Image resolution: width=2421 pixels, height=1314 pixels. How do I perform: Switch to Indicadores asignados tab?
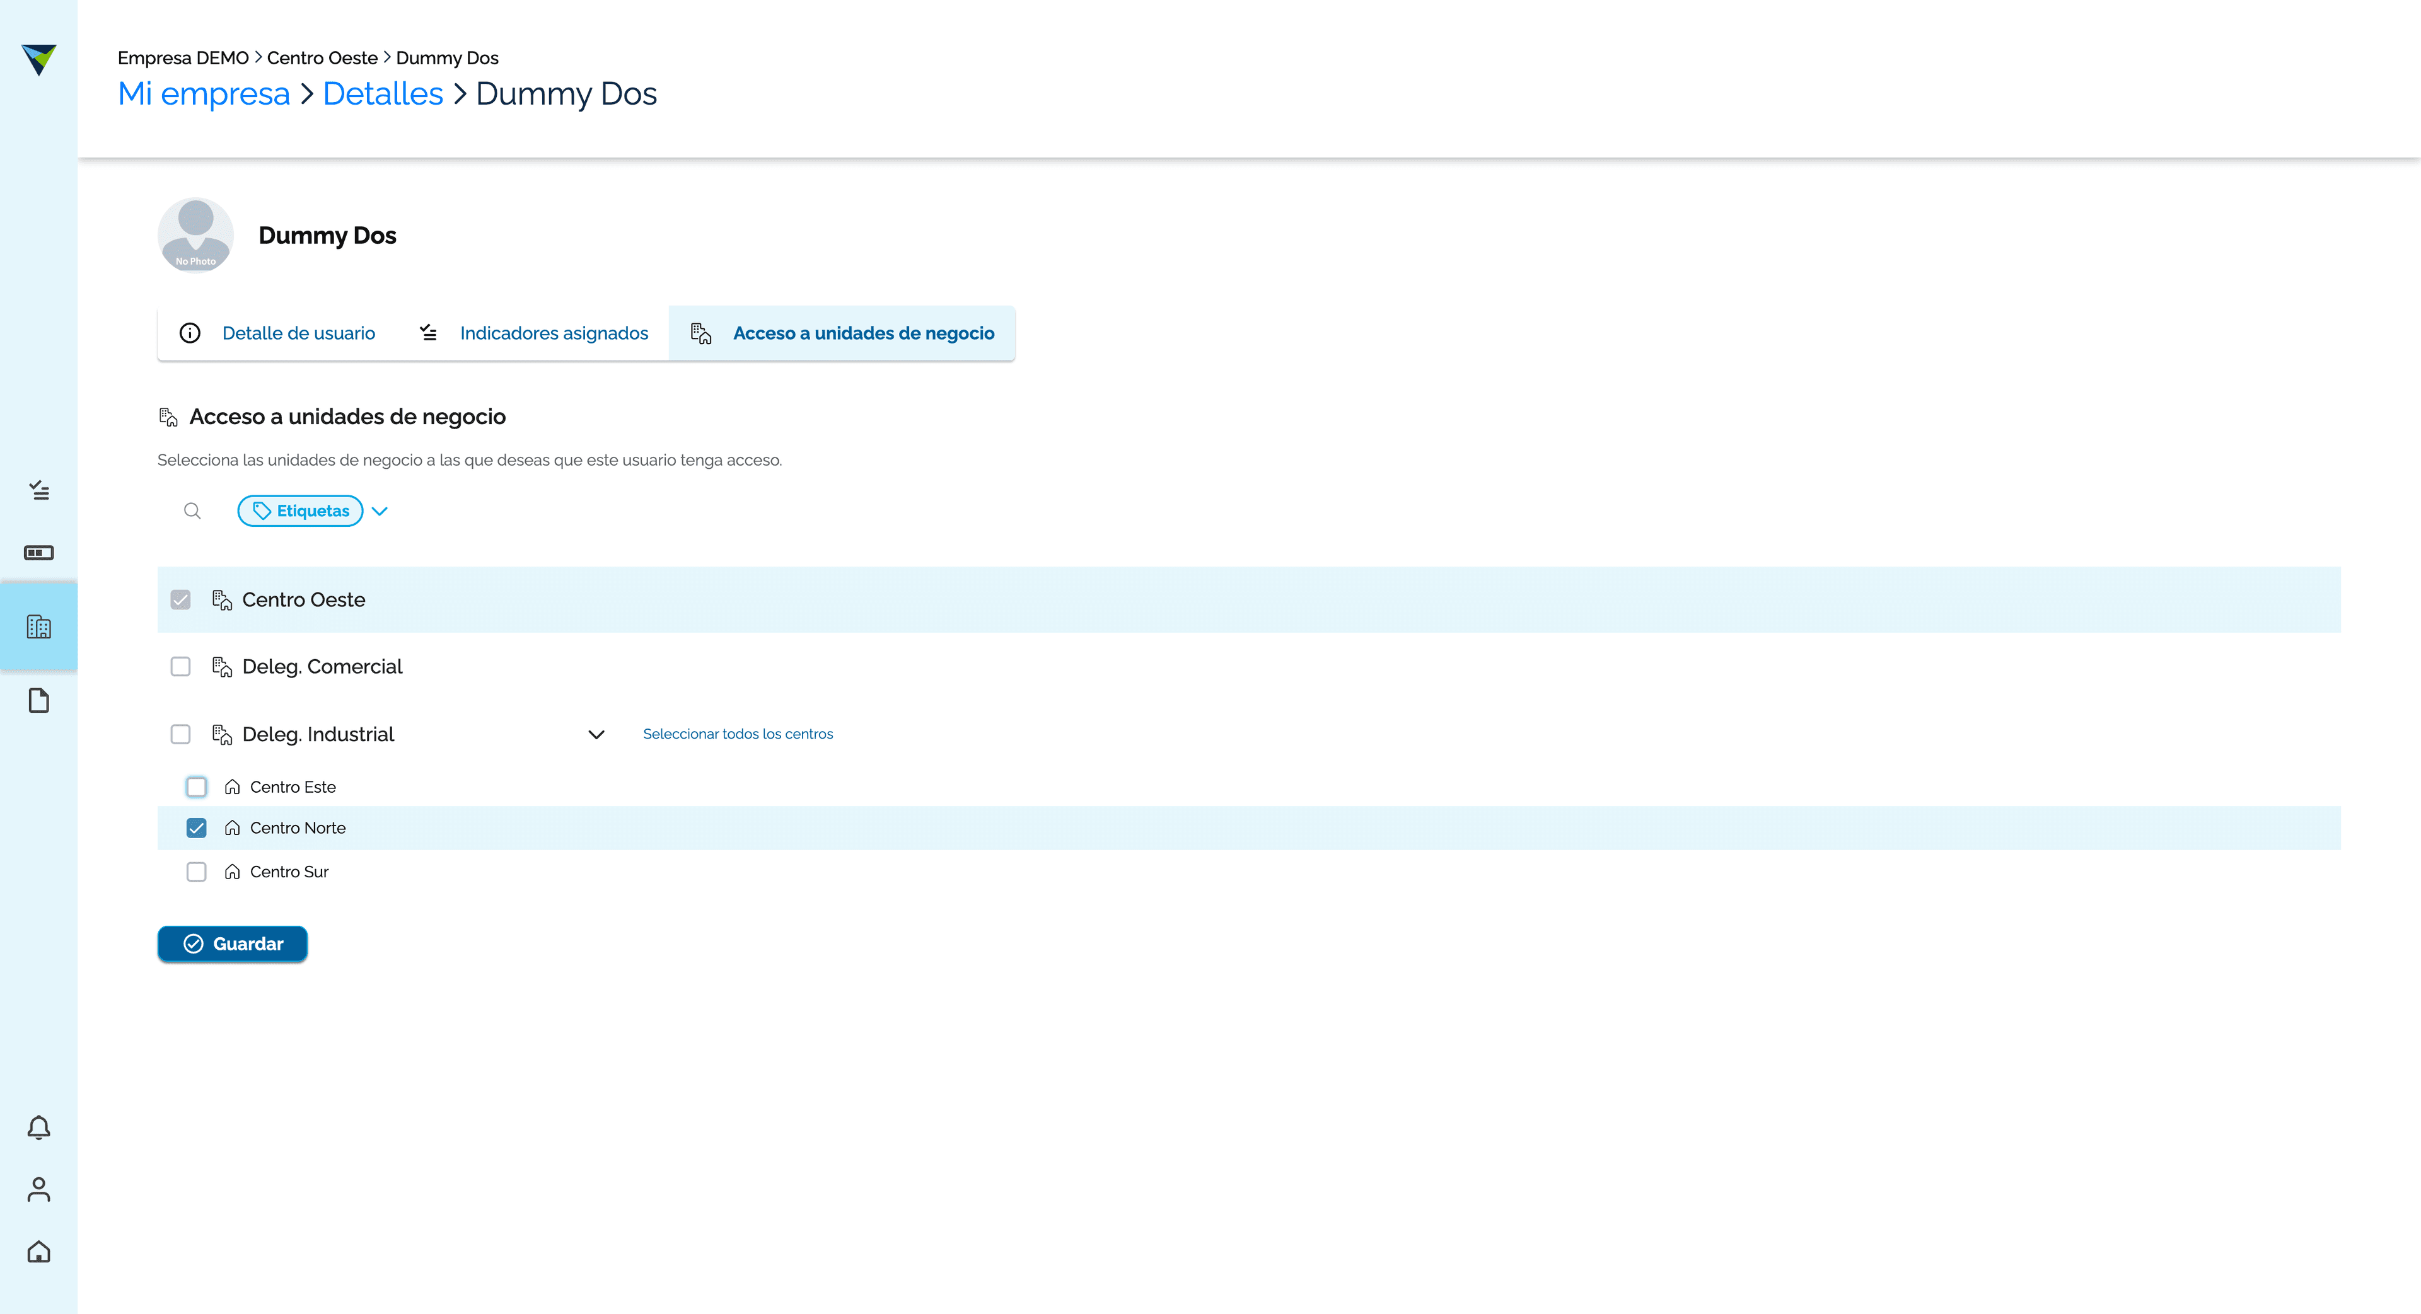[x=533, y=333]
